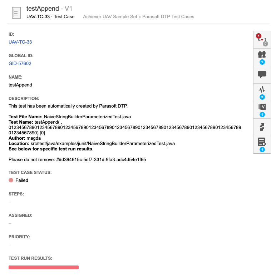The image size is (271, 278).
Task: Click the red test run results bar
Action: click(44, 267)
